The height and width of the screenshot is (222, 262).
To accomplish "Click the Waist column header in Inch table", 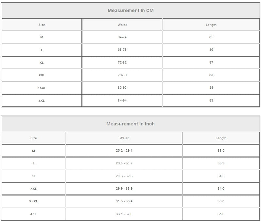I will pyautogui.click(x=124, y=138).
